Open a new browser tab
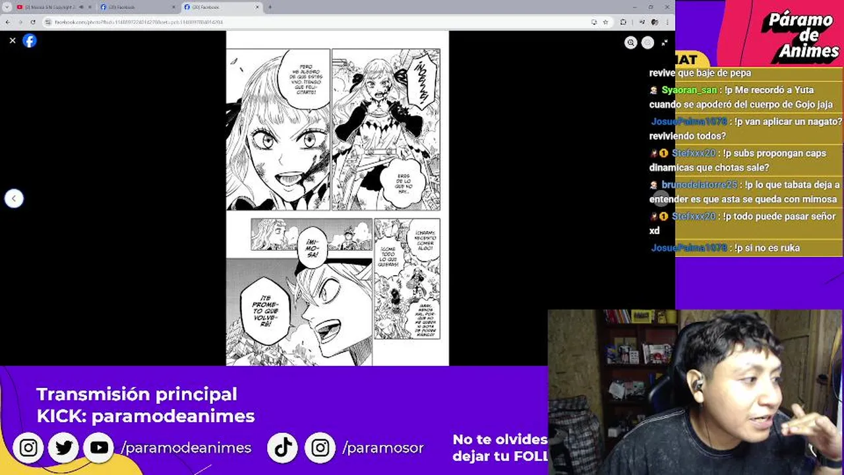 pos(270,7)
